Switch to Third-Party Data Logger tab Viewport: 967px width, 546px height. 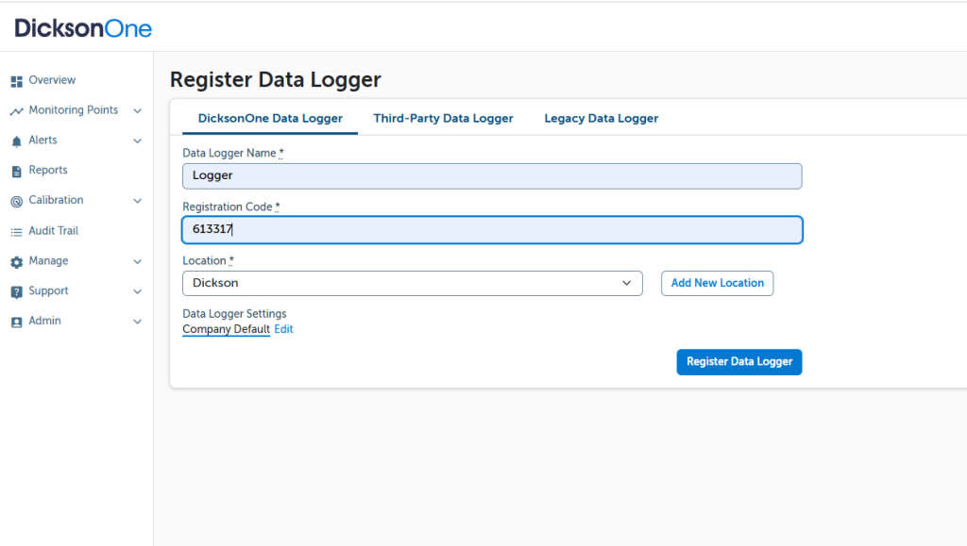[443, 119]
